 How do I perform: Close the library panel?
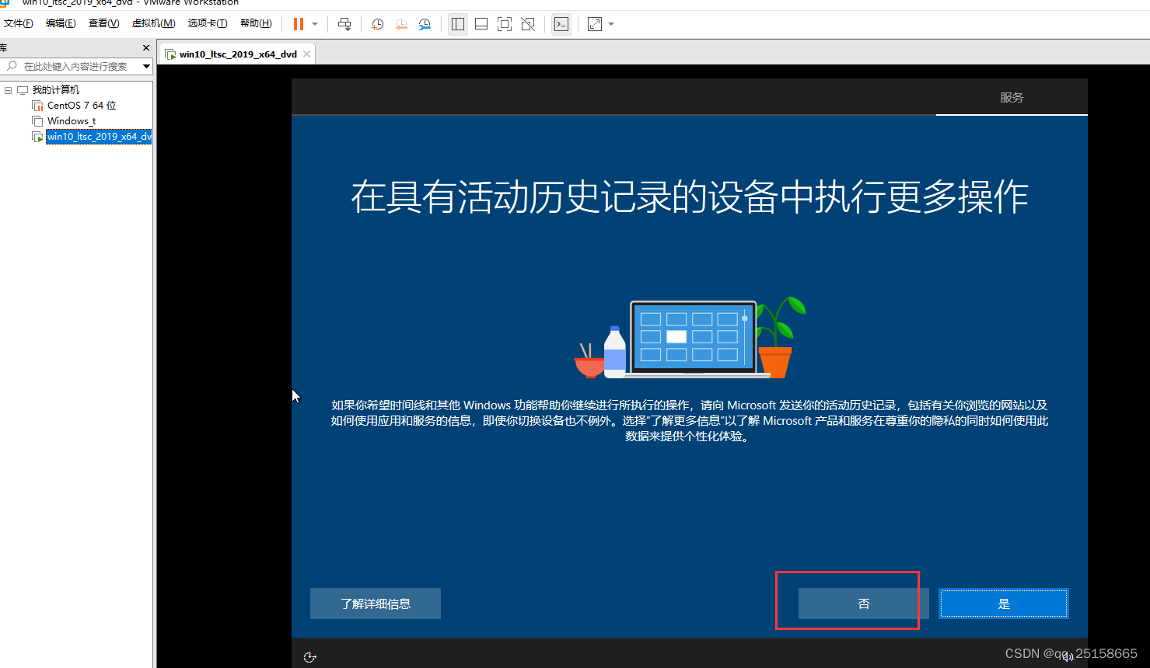146,48
